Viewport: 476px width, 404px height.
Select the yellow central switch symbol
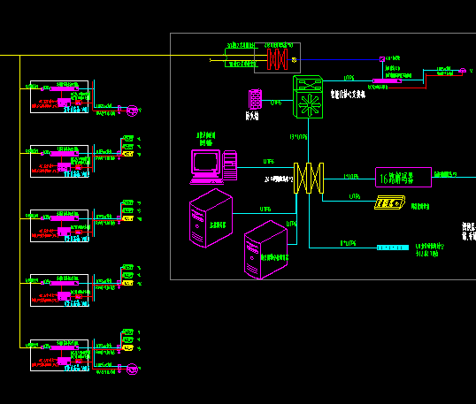[x=309, y=178]
